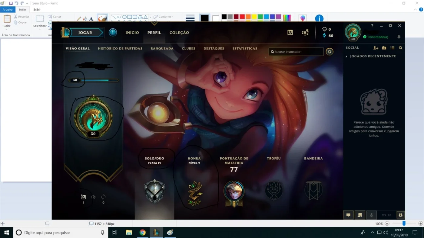Open the Coleção navigation item

(x=179, y=33)
